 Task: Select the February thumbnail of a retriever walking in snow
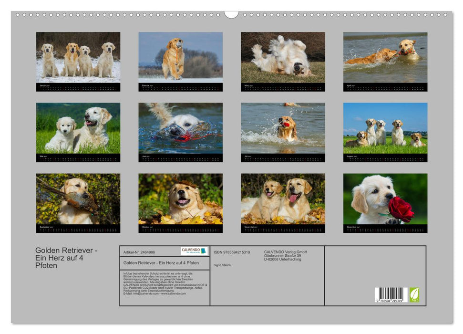pyautogui.click(x=180, y=62)
